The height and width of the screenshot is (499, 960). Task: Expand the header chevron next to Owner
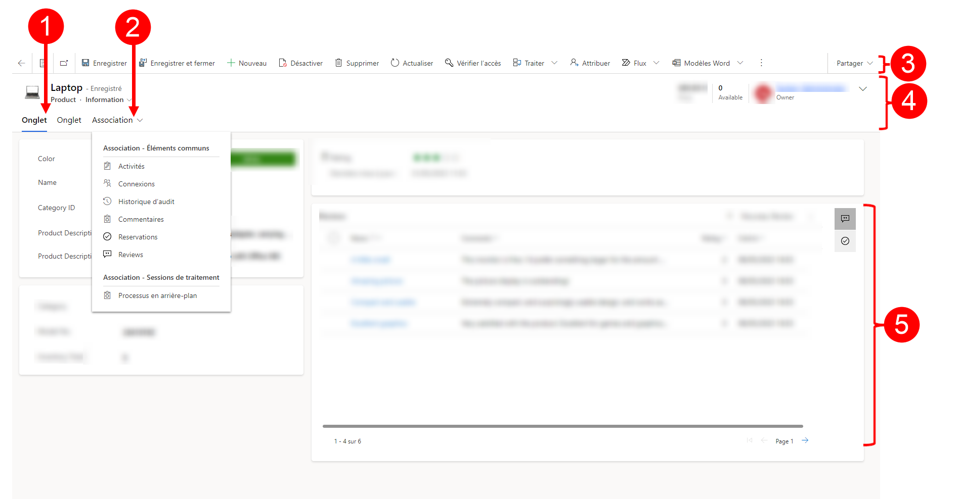click(x=863, y=89)
